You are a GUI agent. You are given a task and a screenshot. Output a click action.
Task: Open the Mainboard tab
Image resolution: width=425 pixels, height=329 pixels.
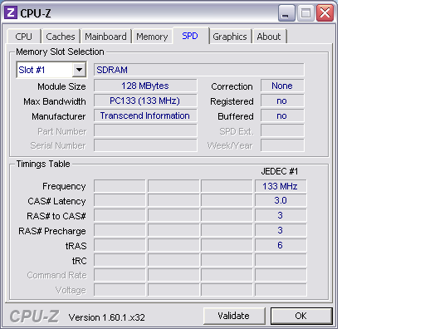click(105, 37)
